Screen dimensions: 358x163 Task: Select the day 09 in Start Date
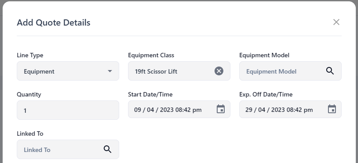138,110
